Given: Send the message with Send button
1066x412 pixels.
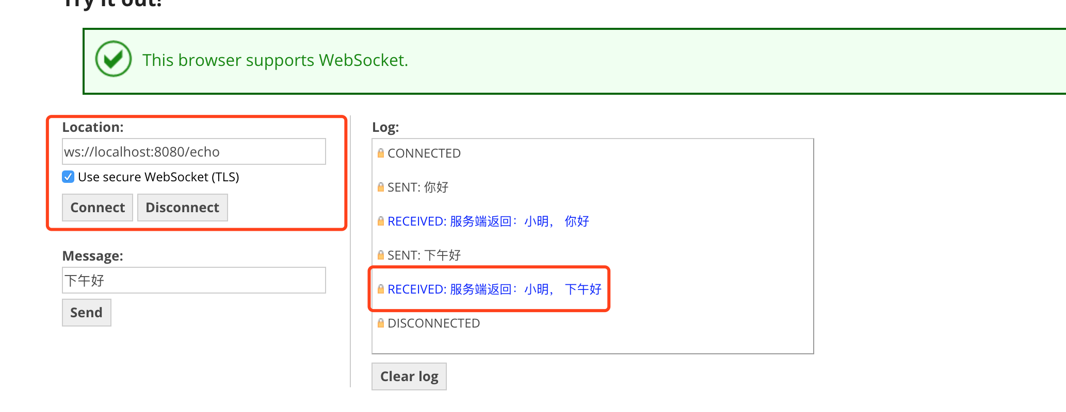Looking at the screenshot, I should coord(86,313).
